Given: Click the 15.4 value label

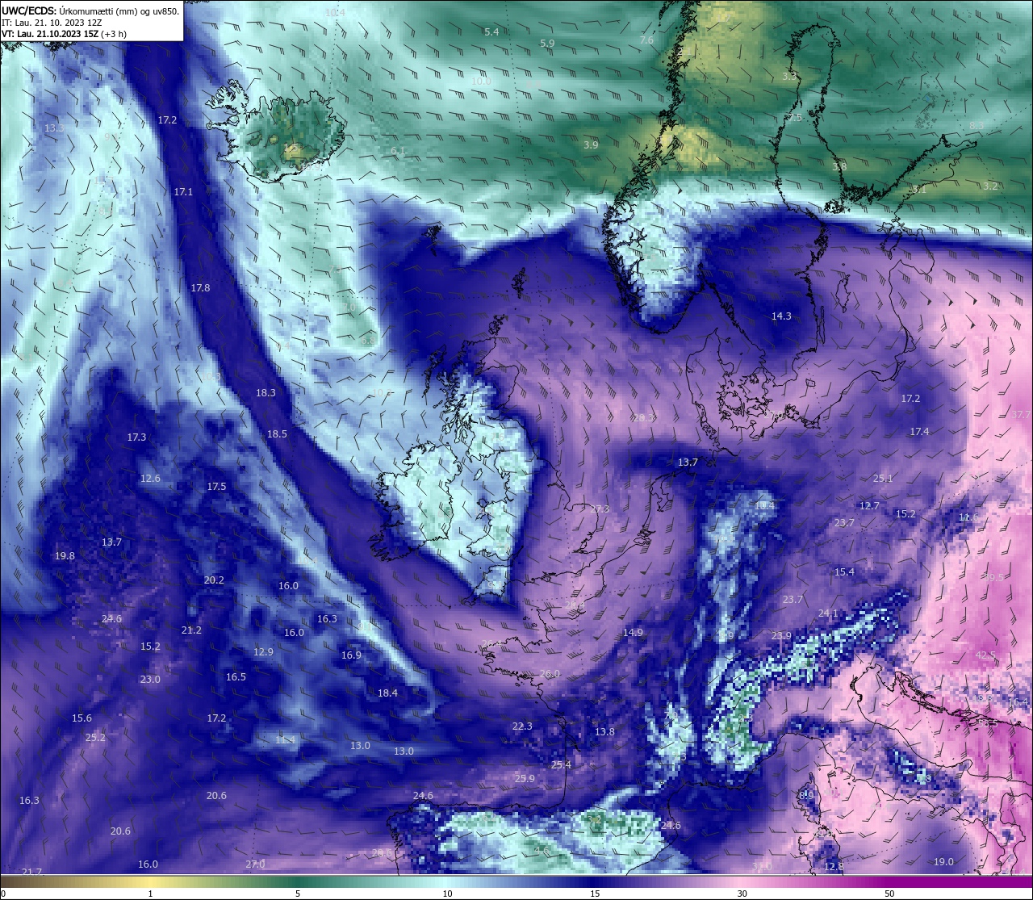Looking at the screenshot, I should (844, 572).
